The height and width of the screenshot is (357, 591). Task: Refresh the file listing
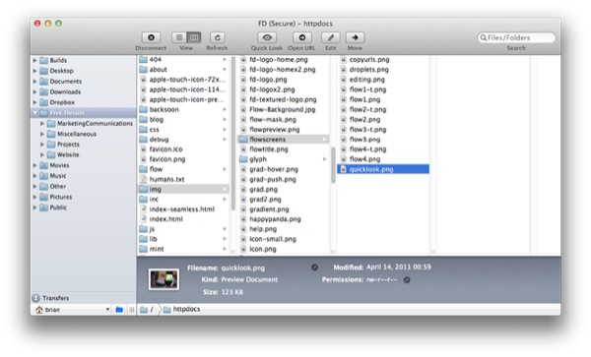click(x=218, y=37)
